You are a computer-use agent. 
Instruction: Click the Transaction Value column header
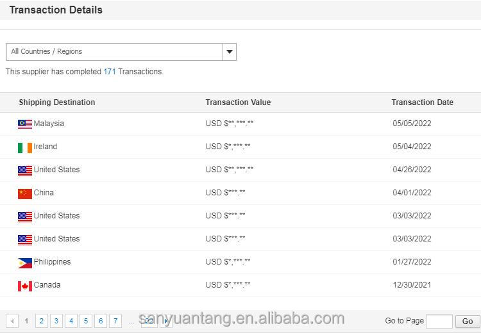[238, 102]
